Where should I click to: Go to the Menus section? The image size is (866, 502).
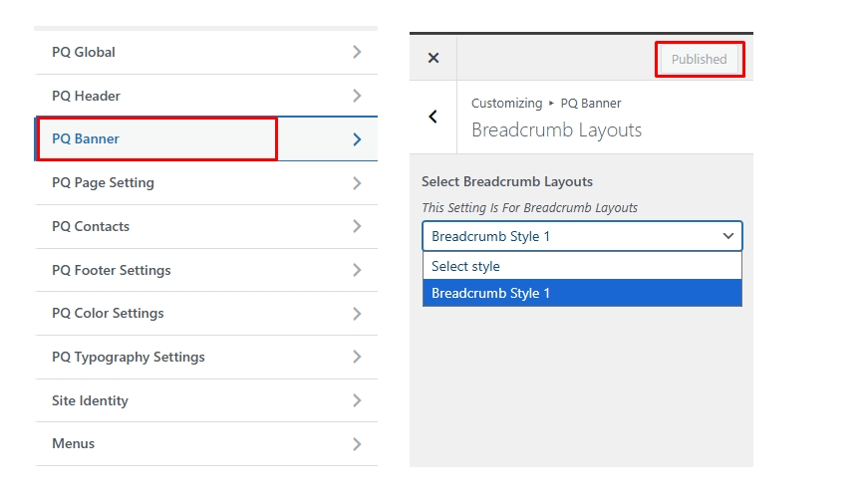tap(74, 443)
